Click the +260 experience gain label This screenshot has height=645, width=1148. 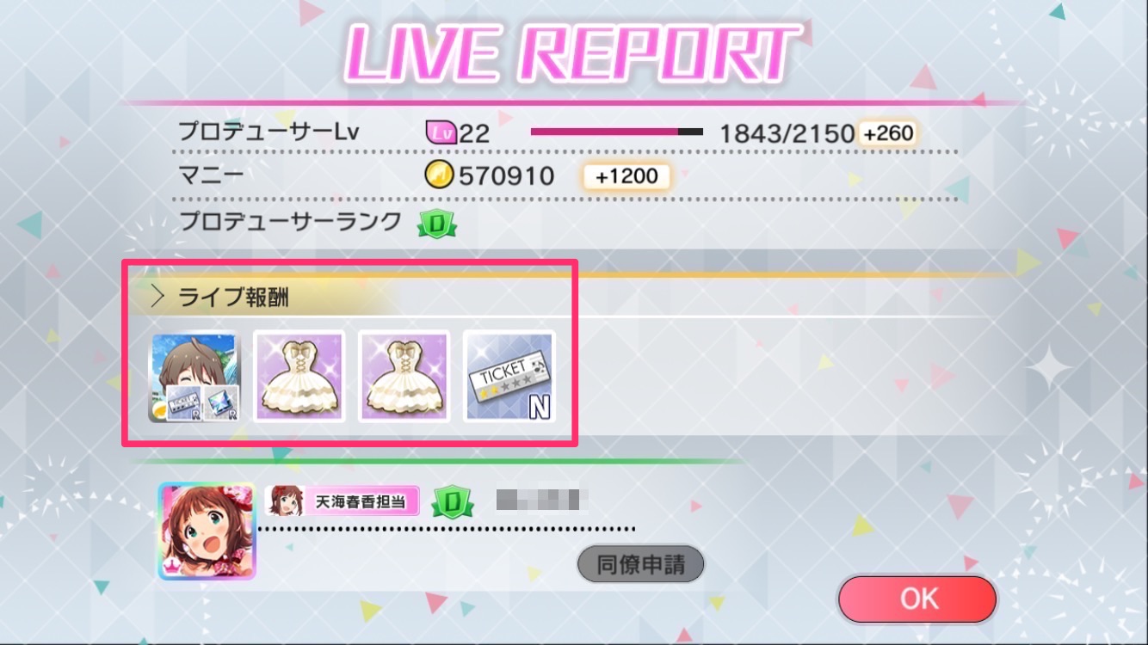[888, 133]
